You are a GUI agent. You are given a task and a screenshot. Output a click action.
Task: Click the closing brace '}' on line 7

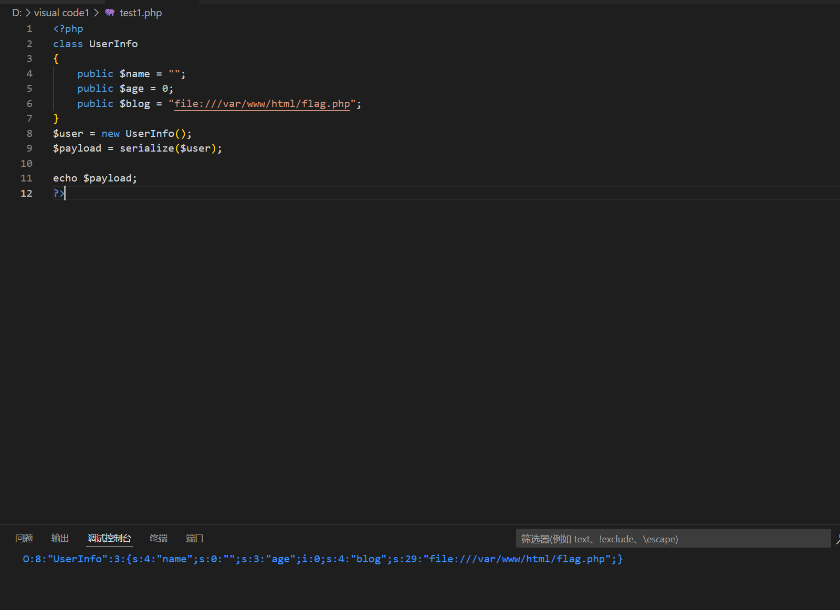56,119
